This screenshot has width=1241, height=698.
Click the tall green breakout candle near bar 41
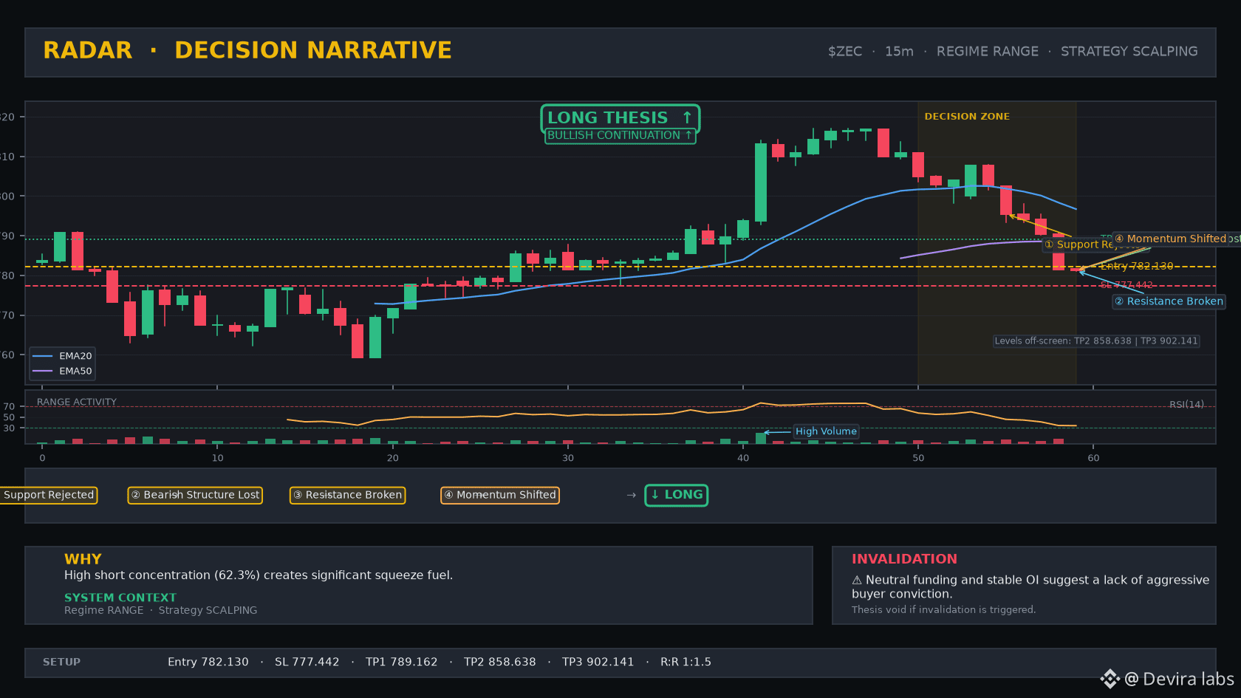761,182
